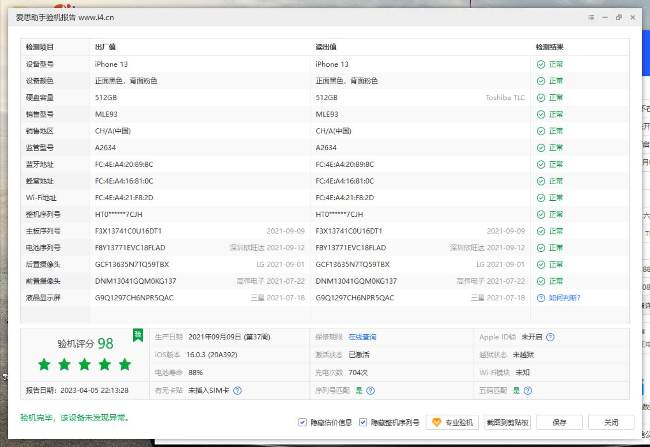
Task: Click the help icon next to Apple ID锁 未开启
Action: pos(550,337)
